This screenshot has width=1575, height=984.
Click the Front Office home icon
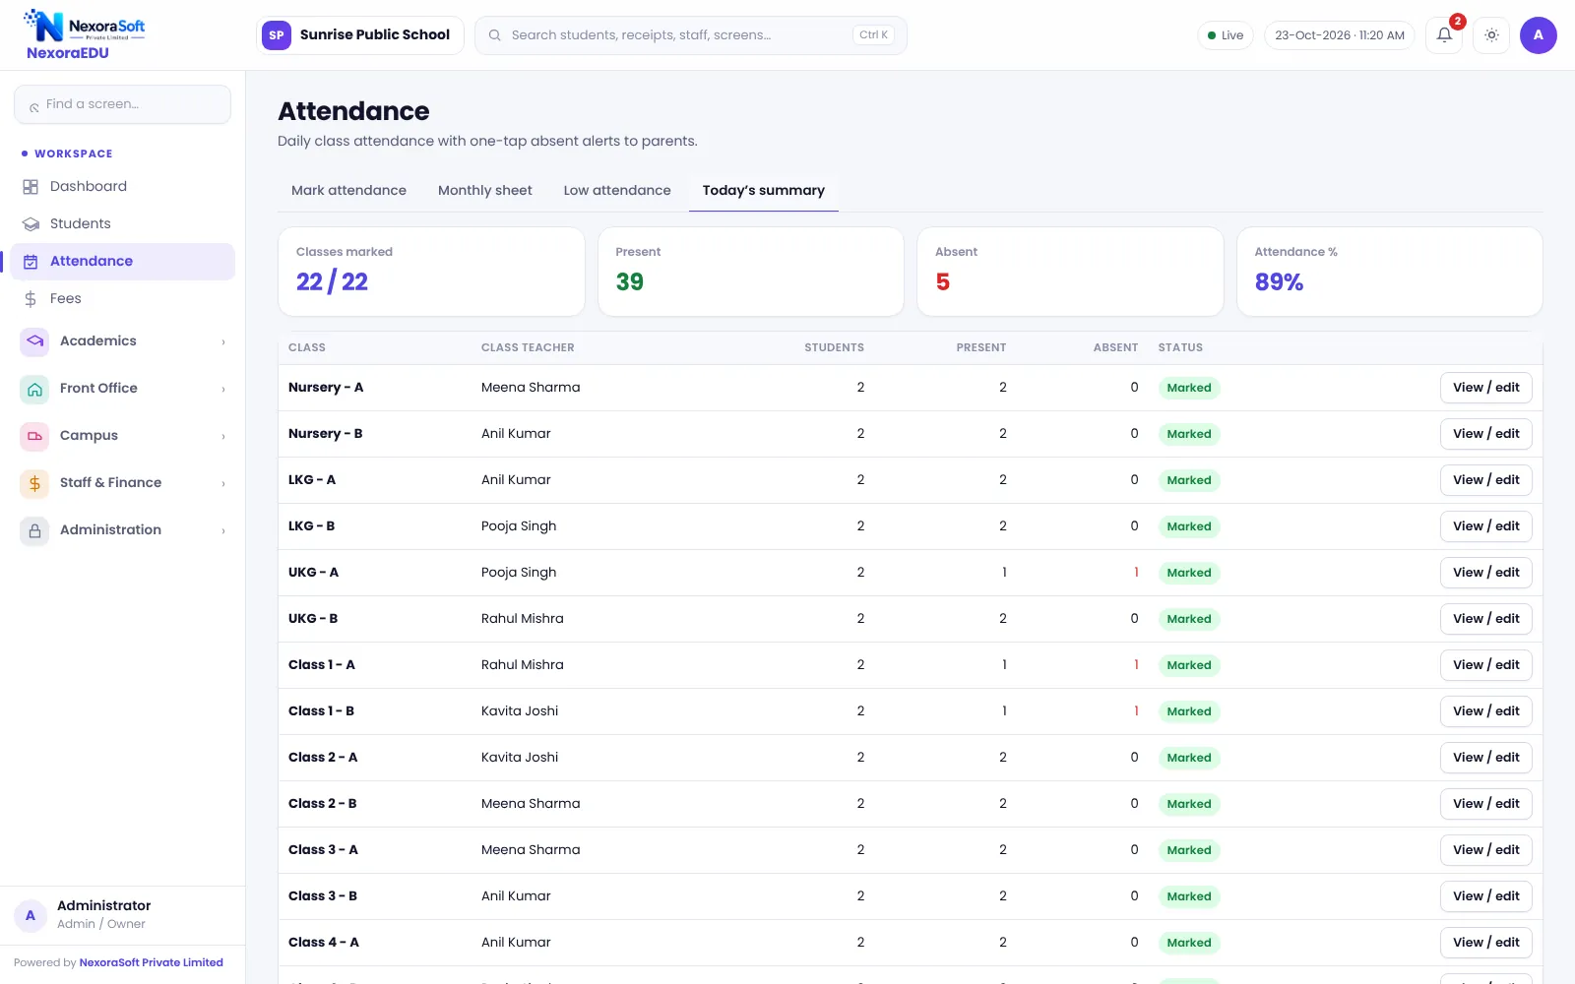[x=34, y=389]
